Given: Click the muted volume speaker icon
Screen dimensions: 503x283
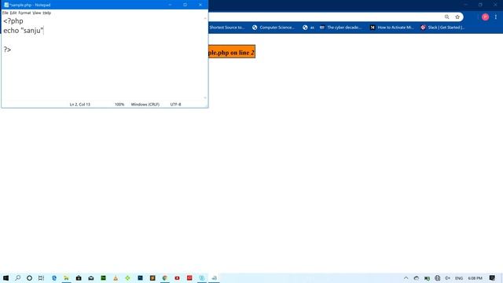Looking at the screenshot, I should [447, 277].
